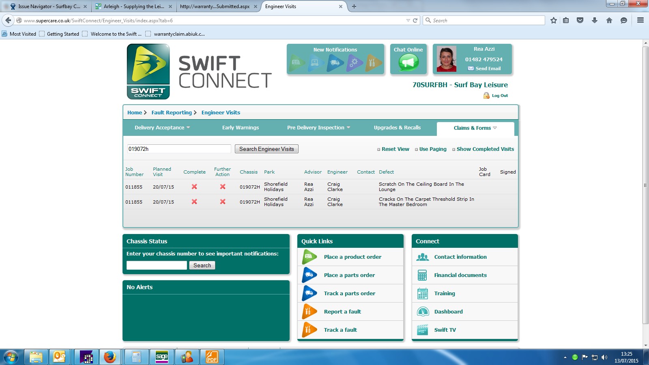
Task: Bookmark this page with the star icon
Action: 554,20
